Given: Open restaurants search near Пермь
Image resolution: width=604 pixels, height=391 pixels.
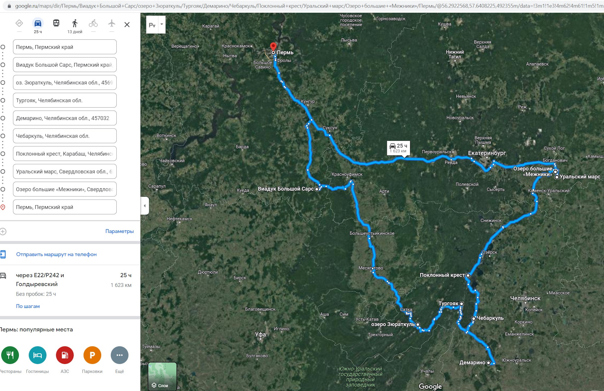Looking at the screenshot, I should [10, 355].
